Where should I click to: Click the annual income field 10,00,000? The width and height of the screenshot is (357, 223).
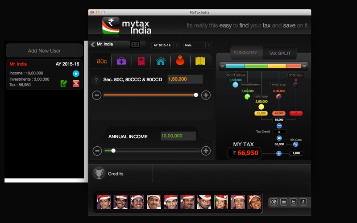click(x=178, y=136)
